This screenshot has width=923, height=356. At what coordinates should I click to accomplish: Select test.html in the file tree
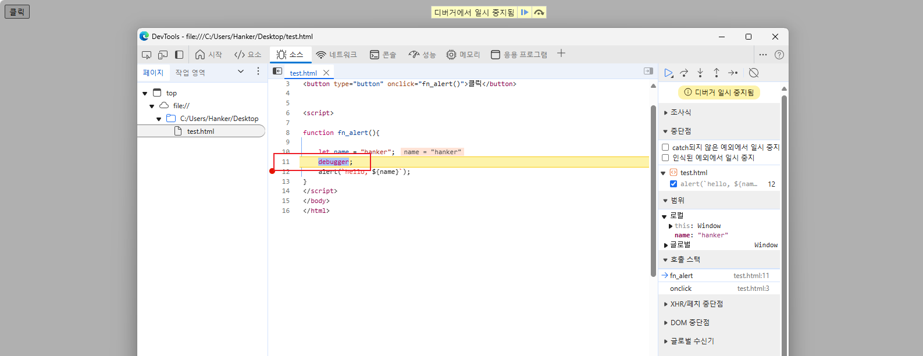click(201, 131)
